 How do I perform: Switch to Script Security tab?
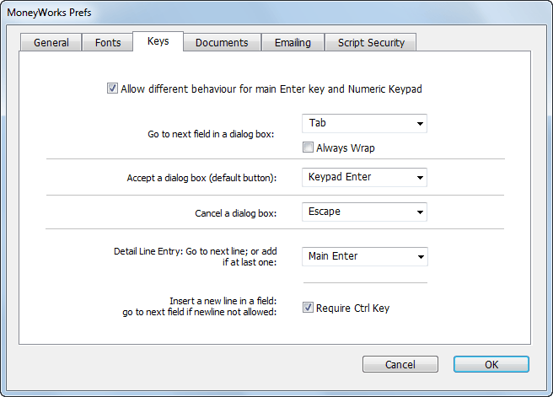(371, 43)
